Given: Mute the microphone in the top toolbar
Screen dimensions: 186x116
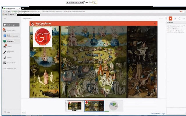Looking at the screenshot, I should point(166,19).
